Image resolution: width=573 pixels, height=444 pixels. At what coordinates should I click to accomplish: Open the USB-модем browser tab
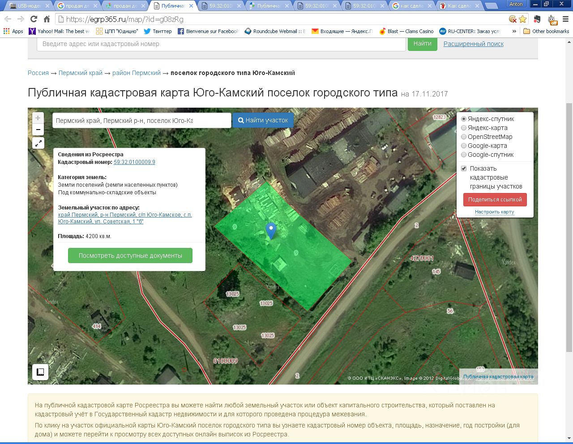click(x=28, y=6)
